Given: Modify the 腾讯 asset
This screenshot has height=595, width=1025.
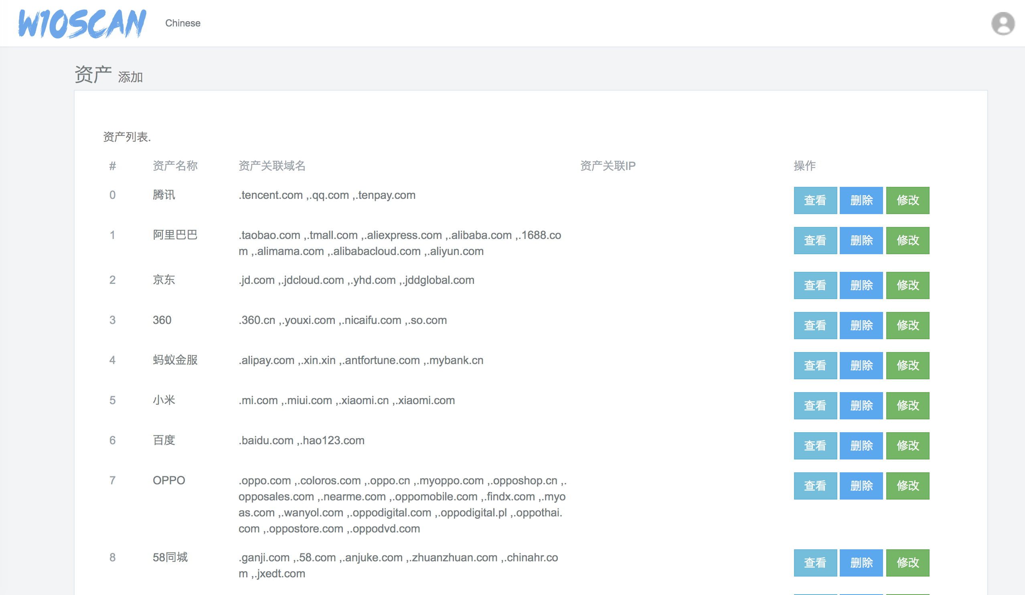Looking at the screenshot, I should click(x=908, y=200).
